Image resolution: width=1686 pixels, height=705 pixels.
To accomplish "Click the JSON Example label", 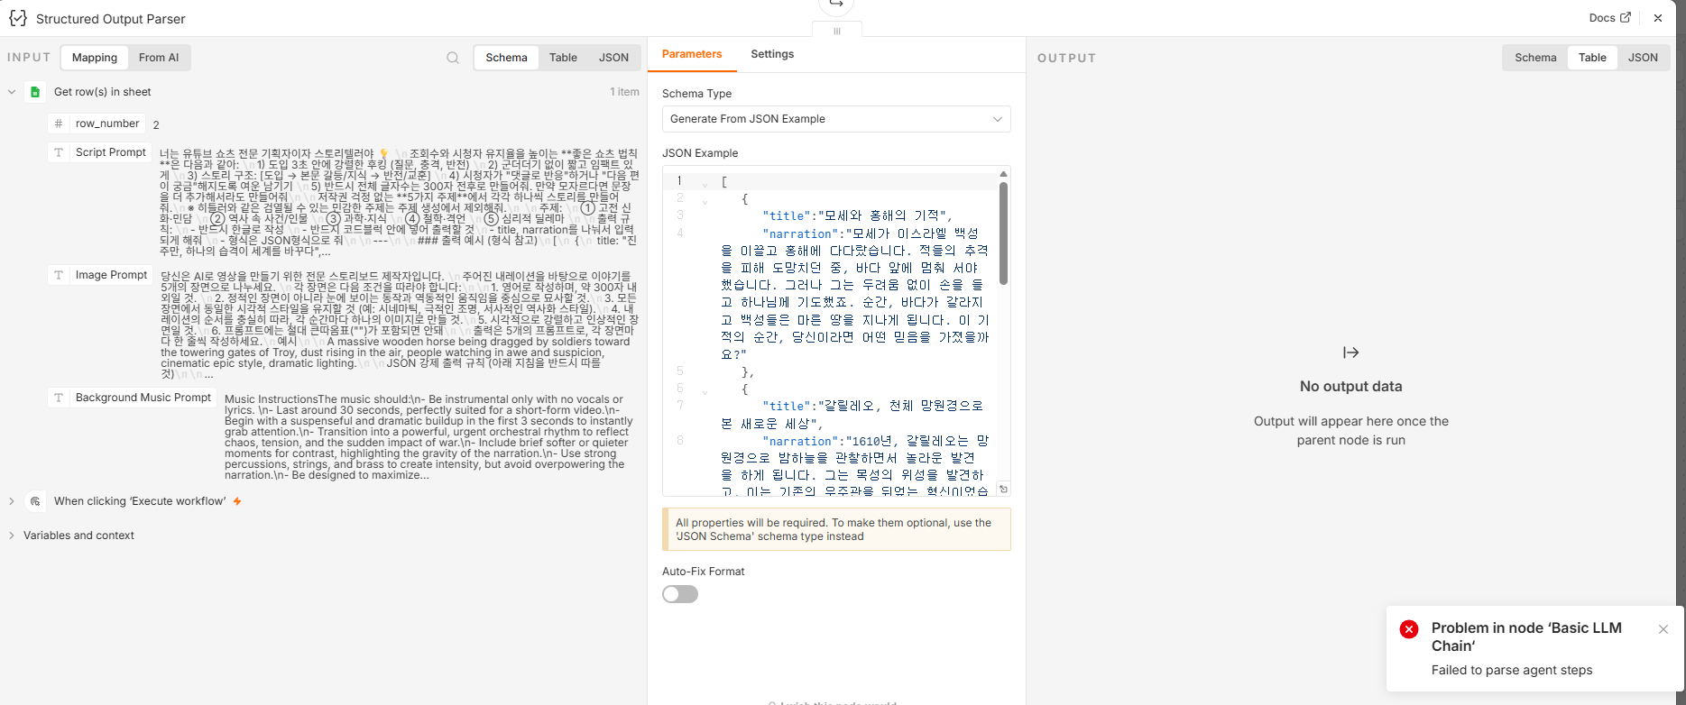I will click(x=700, y=153).
